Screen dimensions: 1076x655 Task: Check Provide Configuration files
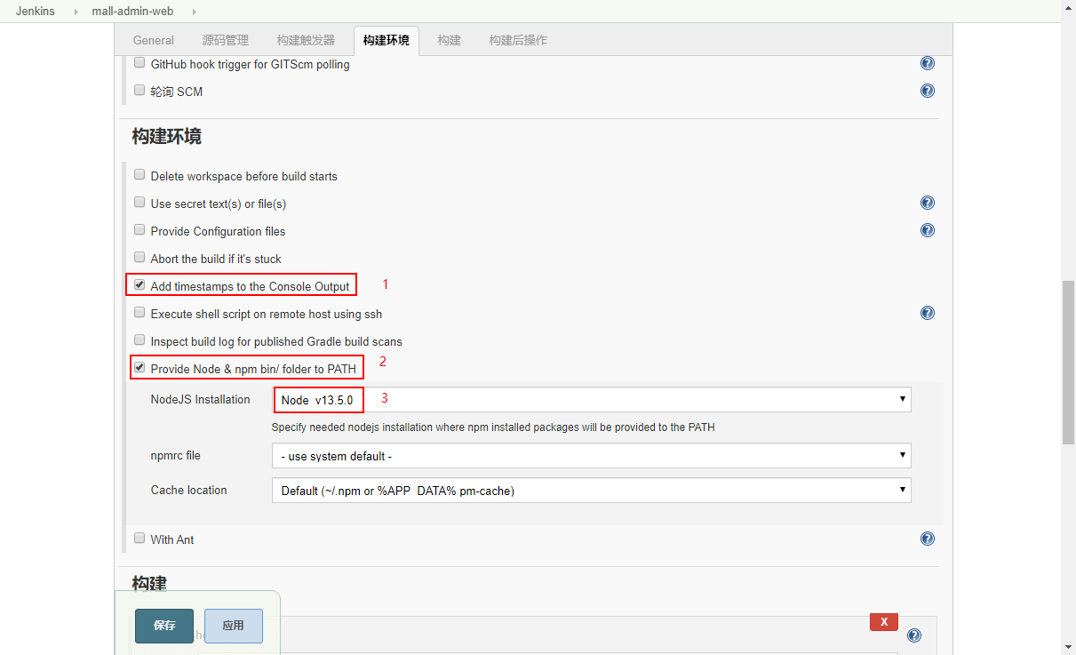(x=139, y=230)
